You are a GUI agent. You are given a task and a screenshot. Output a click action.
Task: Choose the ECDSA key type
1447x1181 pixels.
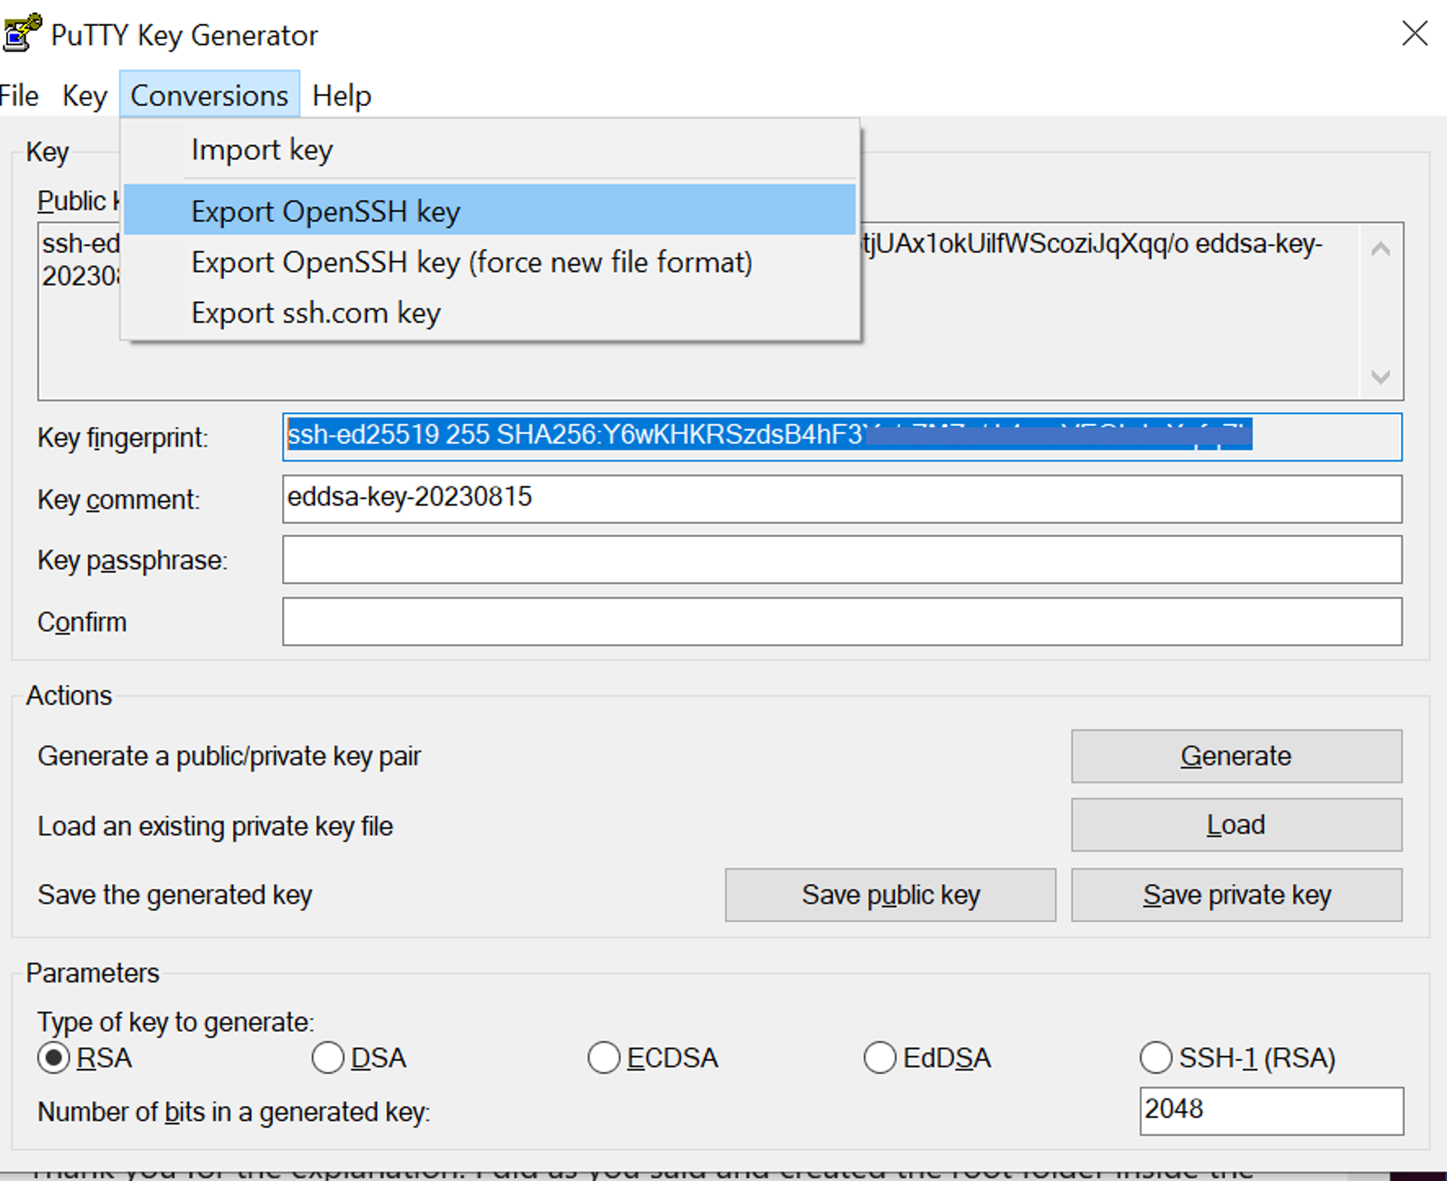[x=604, y=1058]
